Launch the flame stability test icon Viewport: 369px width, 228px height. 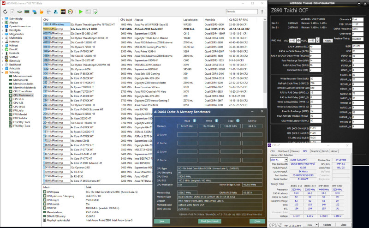click(42, 12)
